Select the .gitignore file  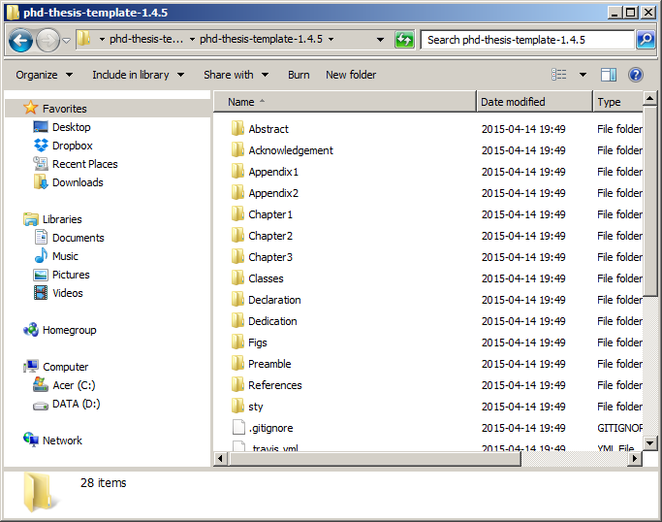tap(270, 428)
